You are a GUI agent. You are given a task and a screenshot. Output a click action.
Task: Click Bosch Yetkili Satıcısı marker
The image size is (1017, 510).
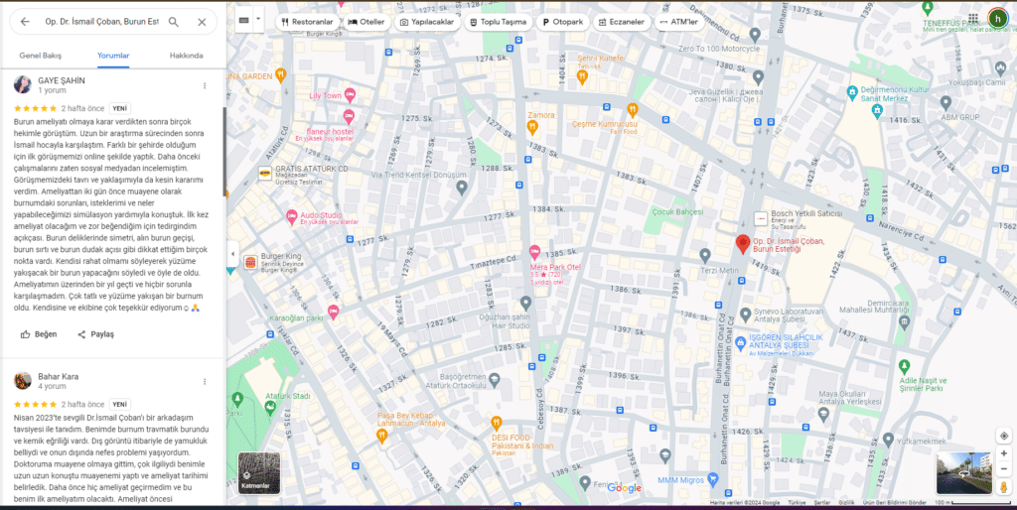point(760,219)
